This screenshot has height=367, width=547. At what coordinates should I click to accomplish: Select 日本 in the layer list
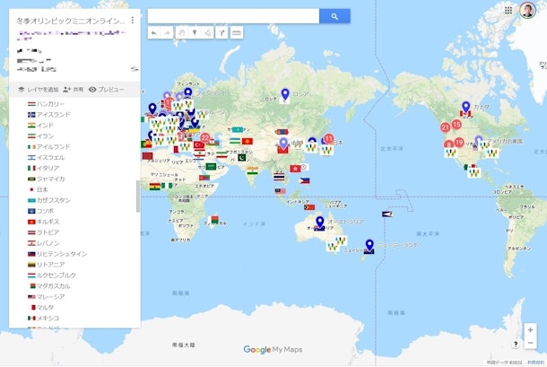(x=42, y=189)
